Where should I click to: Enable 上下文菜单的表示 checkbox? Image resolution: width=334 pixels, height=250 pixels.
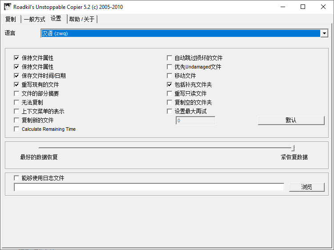coord(16,111)
